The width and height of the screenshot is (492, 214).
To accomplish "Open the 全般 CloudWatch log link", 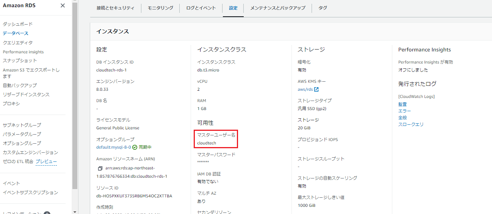I will tap(403, 118).
